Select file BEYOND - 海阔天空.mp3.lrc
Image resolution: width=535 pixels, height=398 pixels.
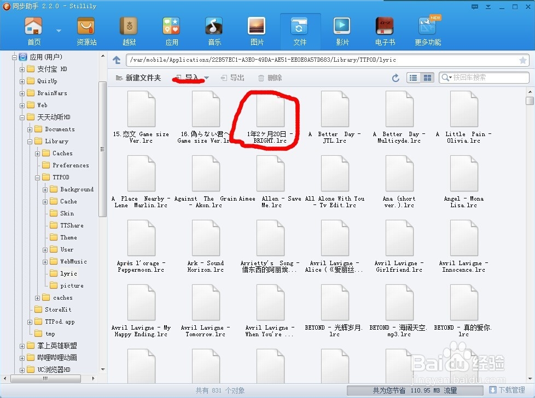click(x=399, y=311)
